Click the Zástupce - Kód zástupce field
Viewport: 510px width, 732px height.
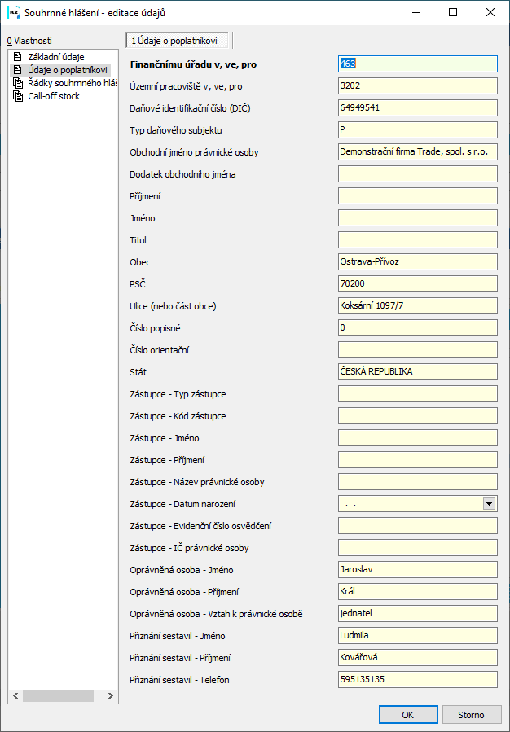pyautogui.click(x=417, y=416)
